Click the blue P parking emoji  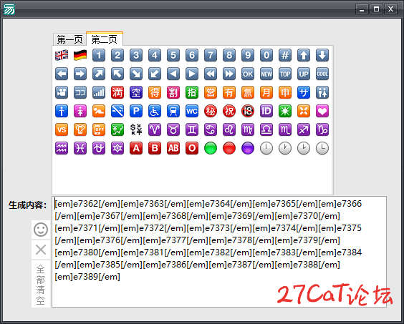click(136, 111)
